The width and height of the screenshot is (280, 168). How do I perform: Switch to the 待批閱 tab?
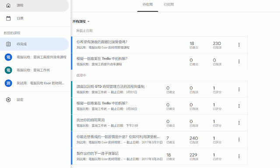click(148, 5)
